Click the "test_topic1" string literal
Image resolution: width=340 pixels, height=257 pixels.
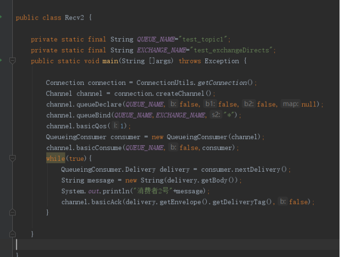(x=203, y=39)
